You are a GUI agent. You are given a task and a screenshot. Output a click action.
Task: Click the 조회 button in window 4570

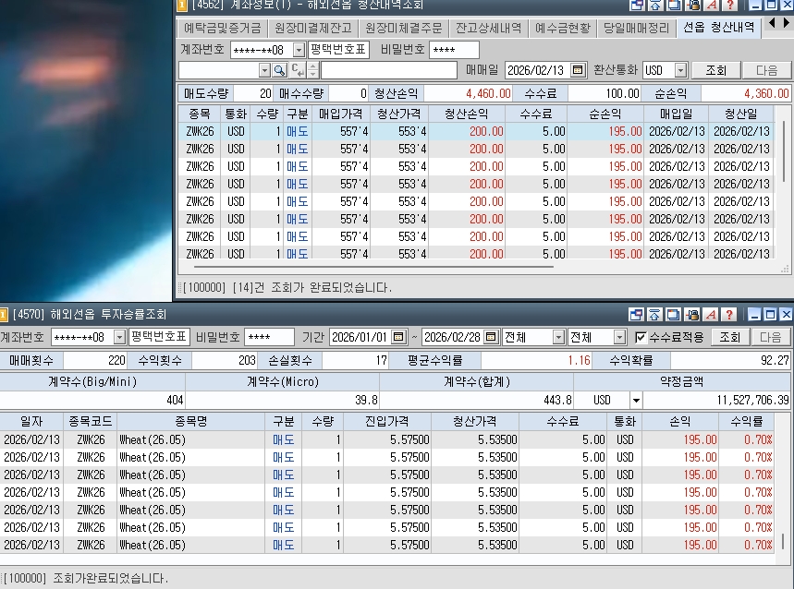click(x=729, y=337)
